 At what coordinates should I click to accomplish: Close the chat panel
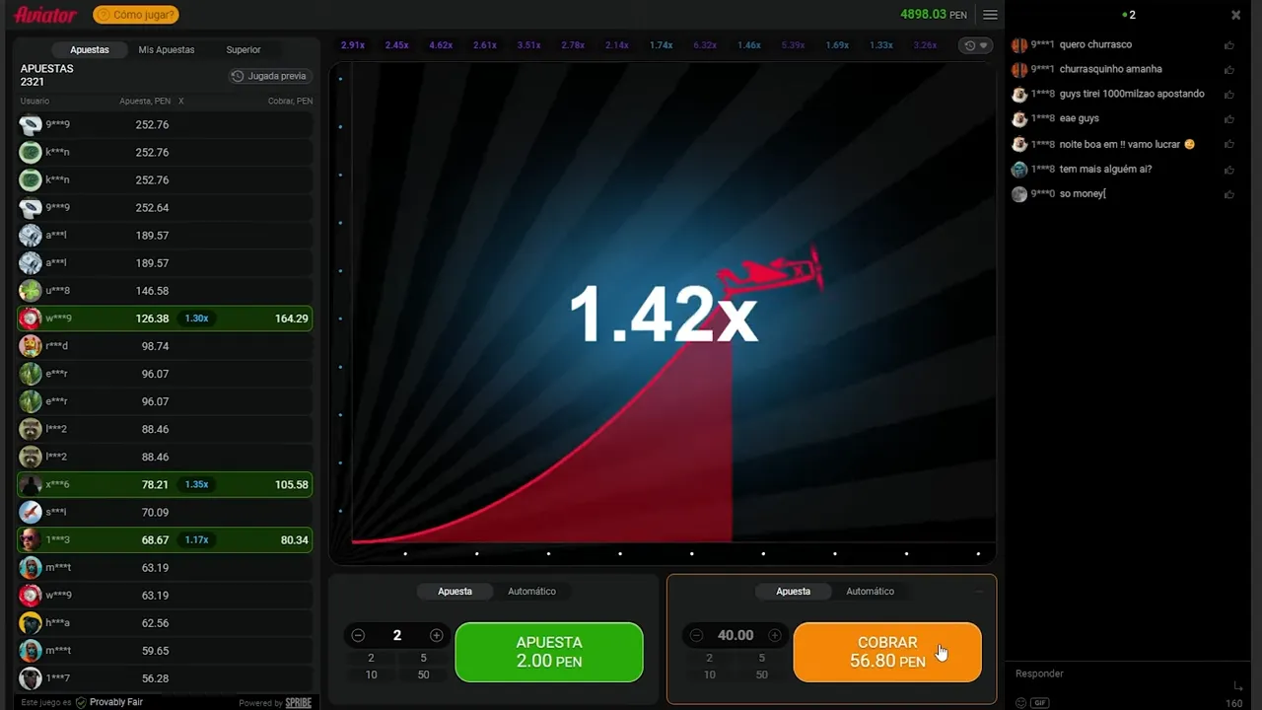[1235, 15]
